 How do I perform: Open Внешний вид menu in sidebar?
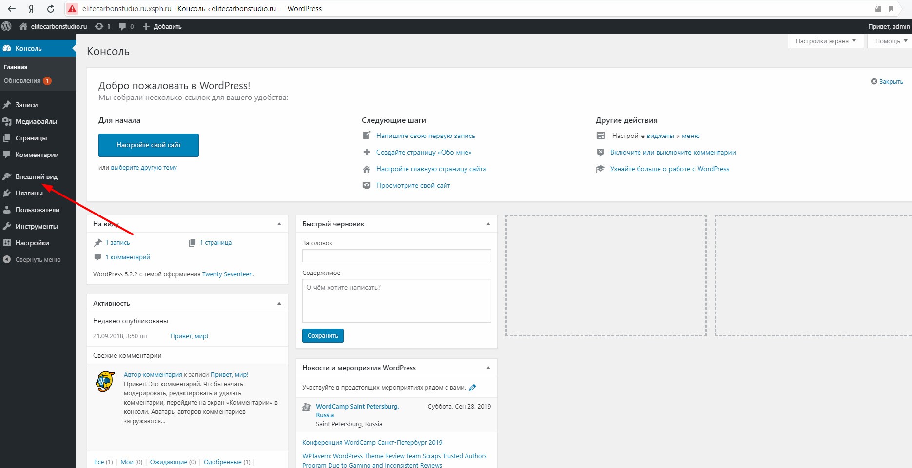[x=36, y=176]
